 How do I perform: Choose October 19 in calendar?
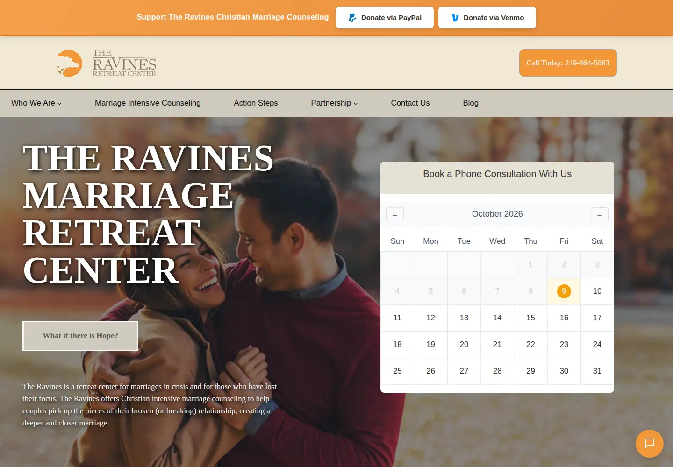tap(430, 345)
